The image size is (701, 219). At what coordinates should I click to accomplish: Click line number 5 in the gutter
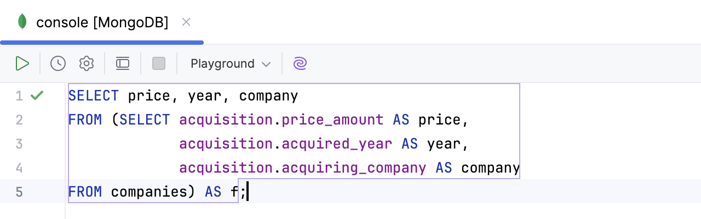click(19, 192)
